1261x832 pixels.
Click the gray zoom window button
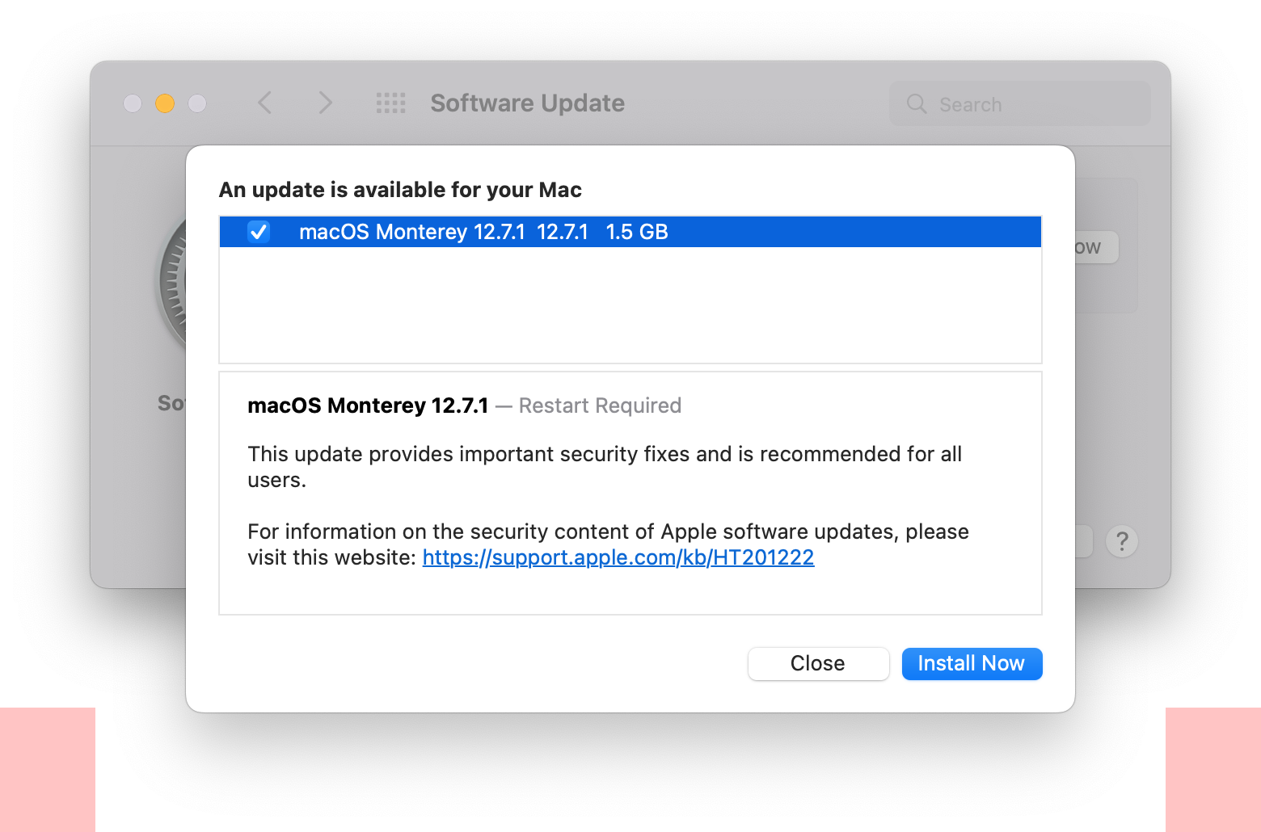pos(197,103)
